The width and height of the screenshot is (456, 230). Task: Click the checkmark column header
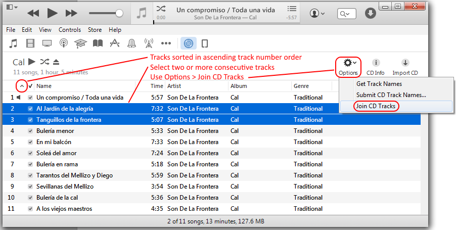pos(30,86)
